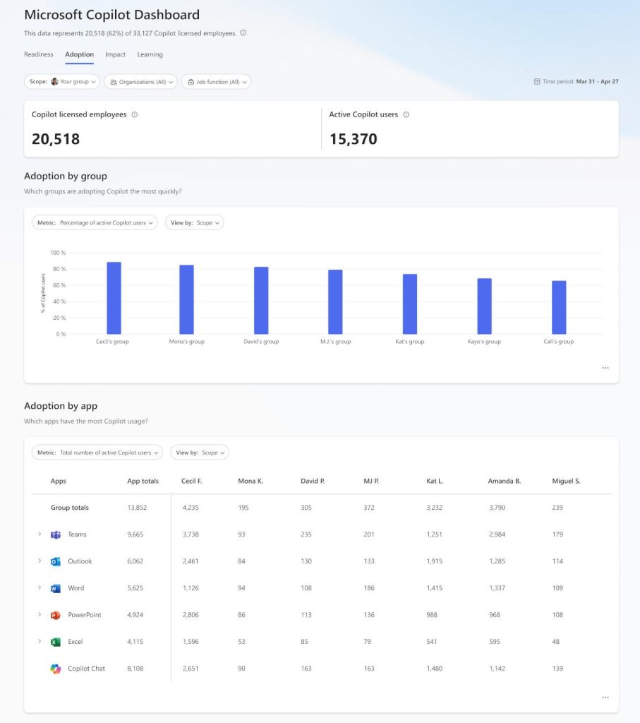Expand the Excel row

(x=40, y=641)
